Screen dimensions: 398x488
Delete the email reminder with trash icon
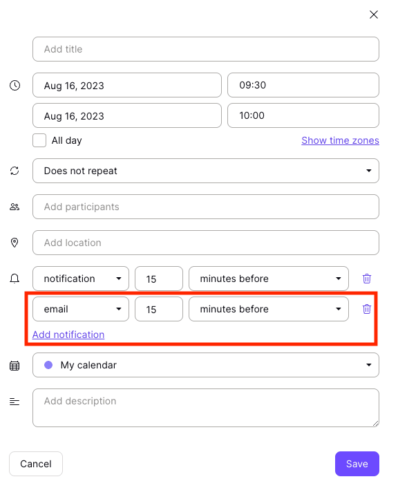coord(367,309)
